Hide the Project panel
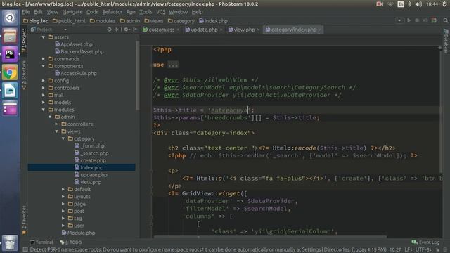 point(135,30)
